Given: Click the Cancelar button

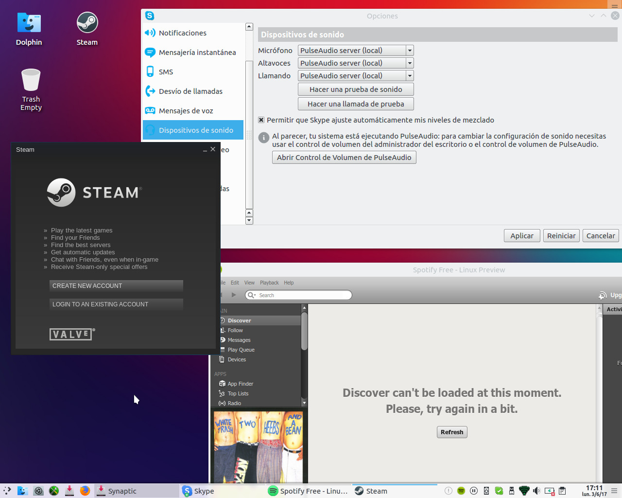Looking at the screenshot, I should coord(601,236).
